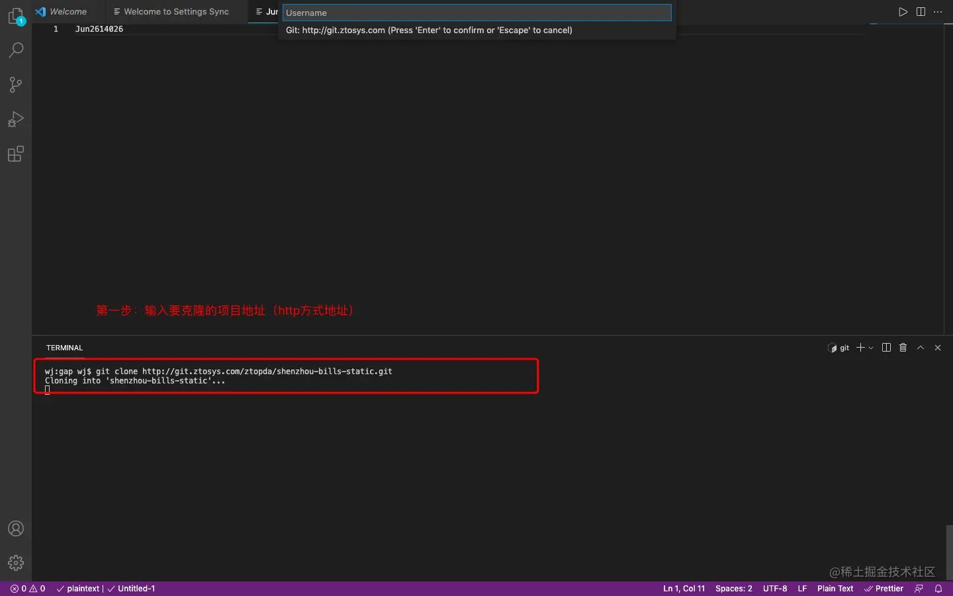Switch to Welcome to Settings Sync tab
Image resolution: width=953 pixels, height=596 pixels.
coord(171,12)
